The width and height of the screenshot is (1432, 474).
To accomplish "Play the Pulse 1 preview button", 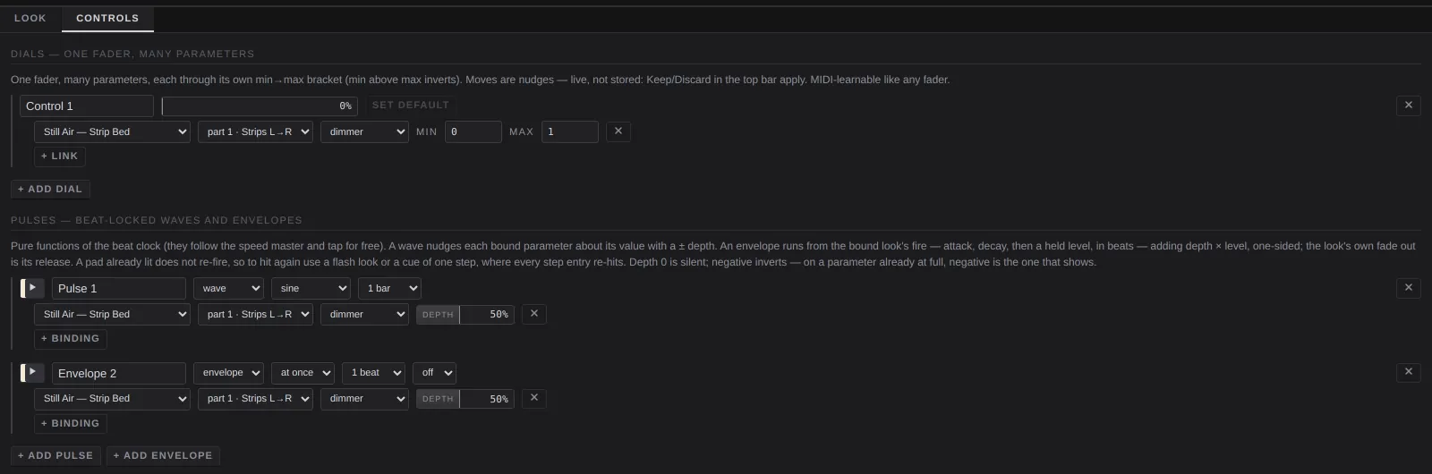I will (x=33, y=288).
